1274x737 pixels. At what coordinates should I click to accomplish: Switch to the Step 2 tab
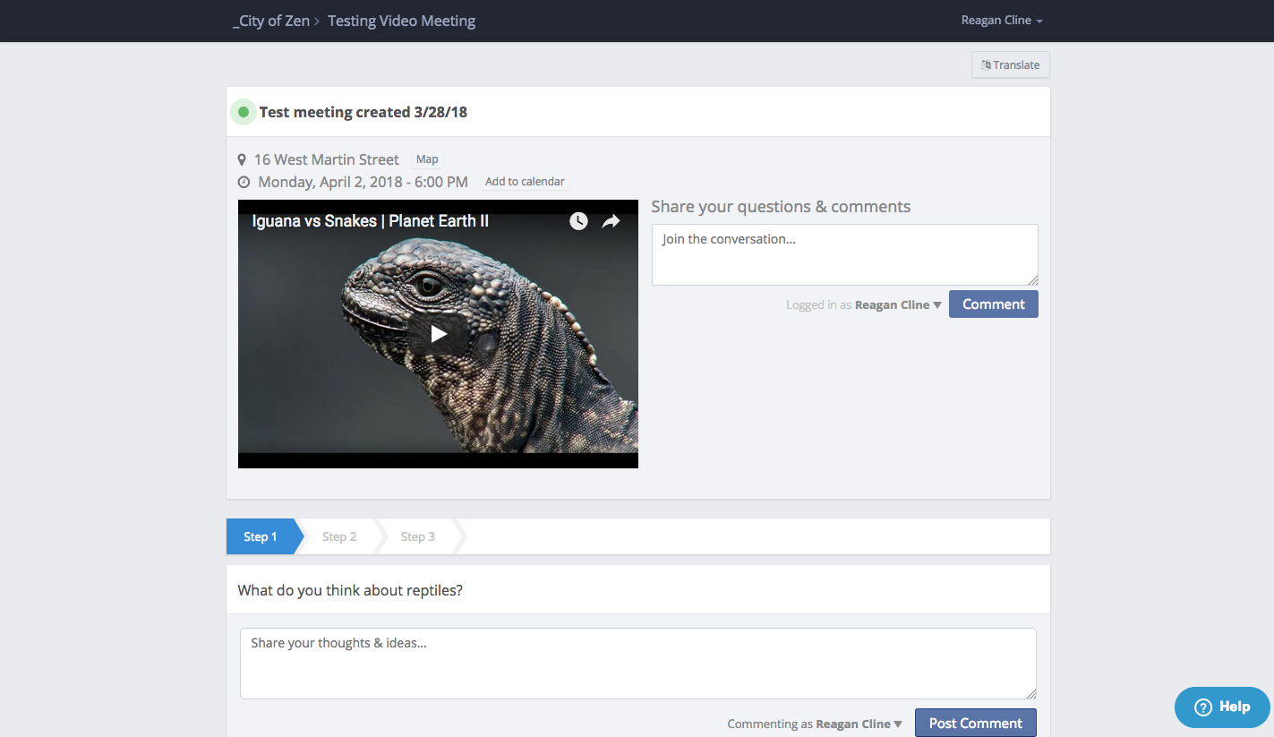click(339, 536)
